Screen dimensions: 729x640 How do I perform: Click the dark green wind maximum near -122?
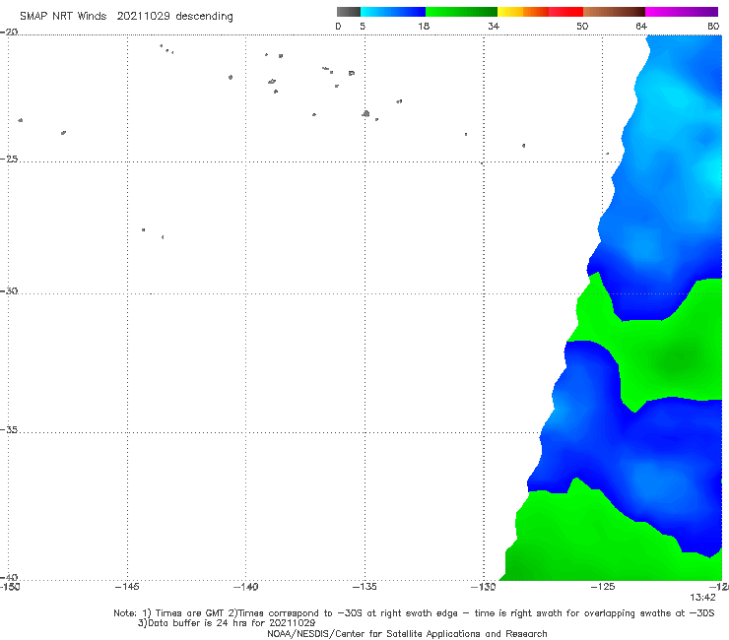[680, 357]
